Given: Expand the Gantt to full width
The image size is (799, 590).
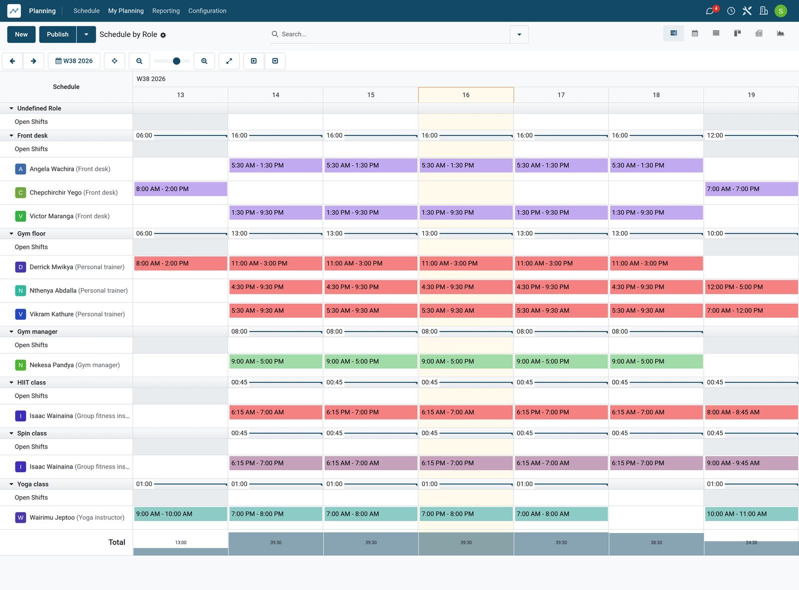Looking at the screenshot, I should pyautogui.click(x=229, y=61).
